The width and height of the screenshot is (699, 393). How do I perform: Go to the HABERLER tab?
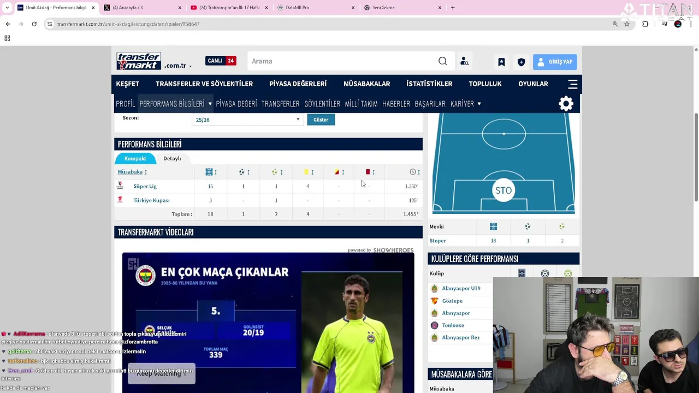coord(396,104)
